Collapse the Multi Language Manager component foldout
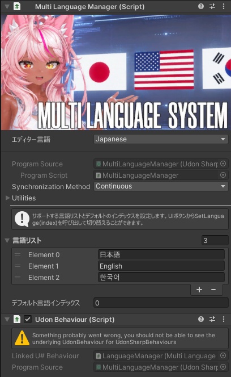Screen dimensions: 231x377 click(x=7, y=6)
